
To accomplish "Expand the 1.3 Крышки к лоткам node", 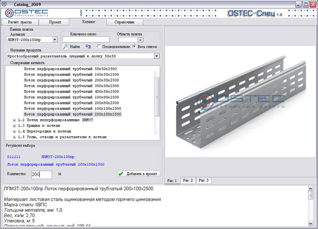I will pos(13,125).
